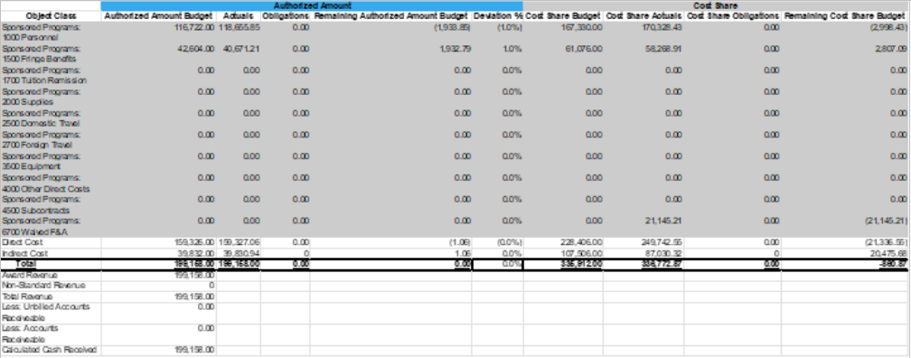Click the Deviation % column header
Image resolution: width=911 pixels, height=358 pixels.
tap(497, 16)
